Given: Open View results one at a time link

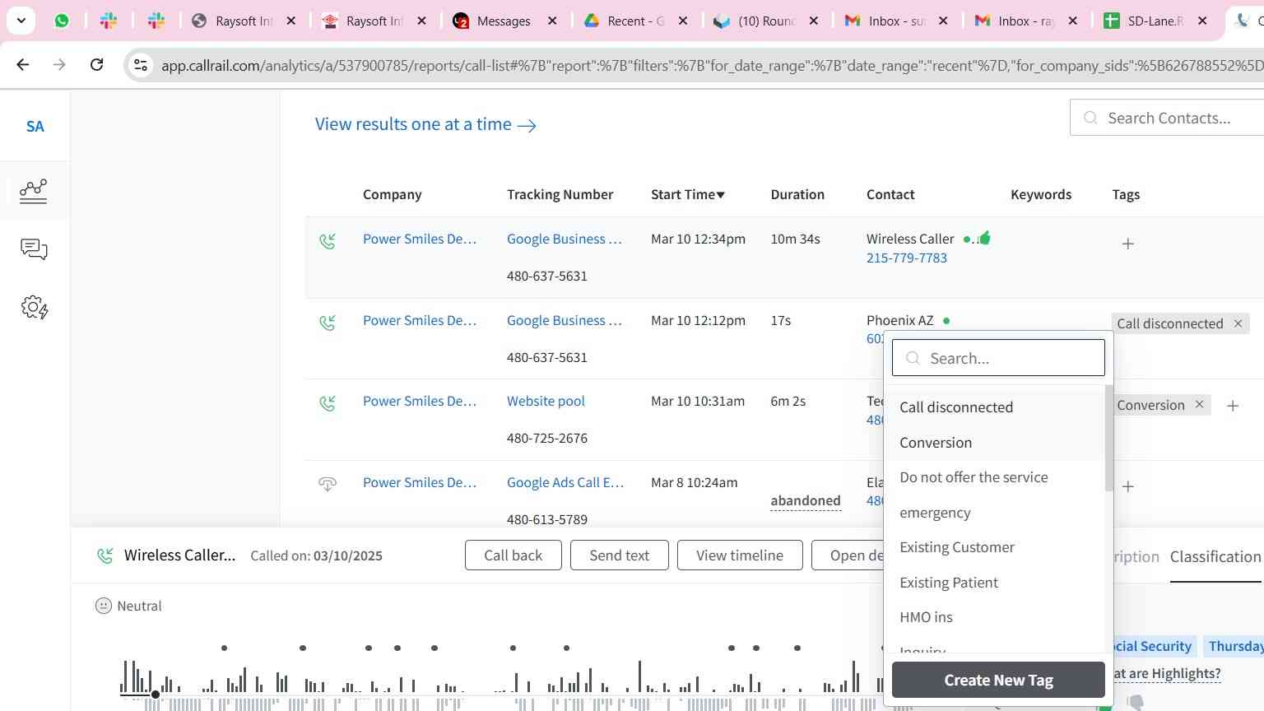Looking at the screenshot, I should (425, 124).
